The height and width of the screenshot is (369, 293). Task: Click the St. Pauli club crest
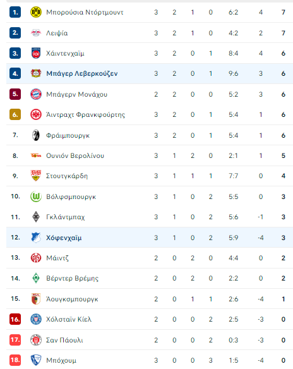click(36, 340)
